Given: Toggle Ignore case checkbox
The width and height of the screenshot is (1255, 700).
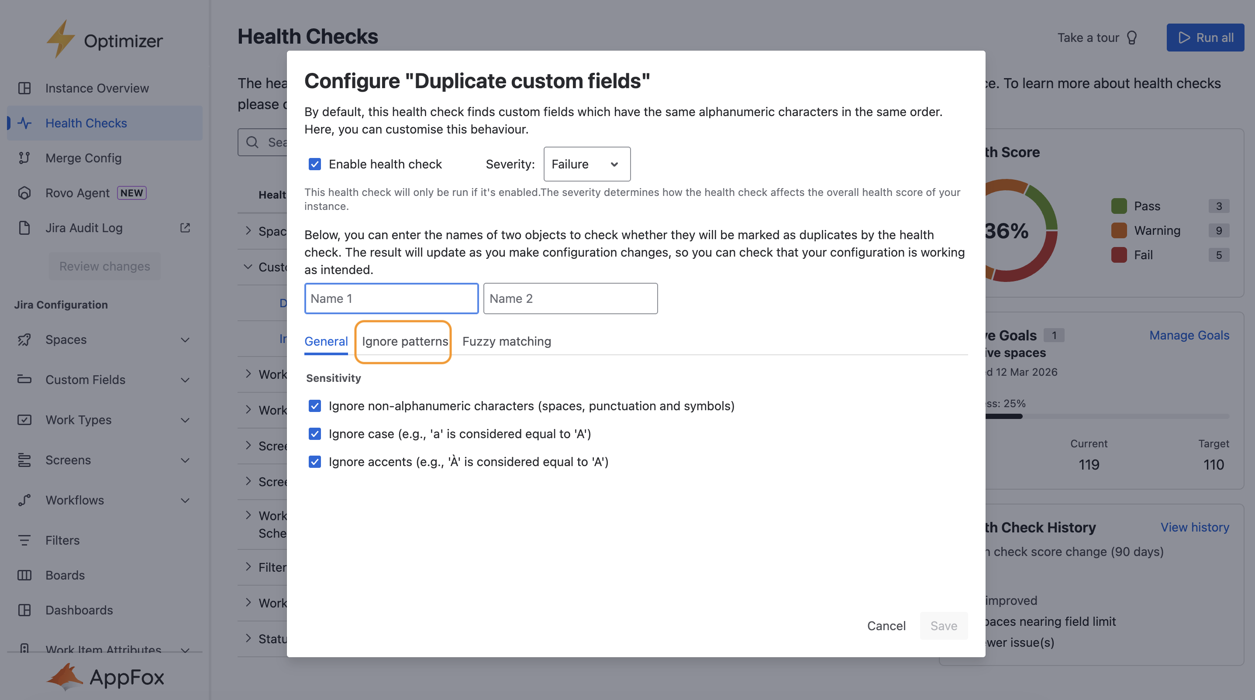Looking at the screenshot, I should point(315,434).
